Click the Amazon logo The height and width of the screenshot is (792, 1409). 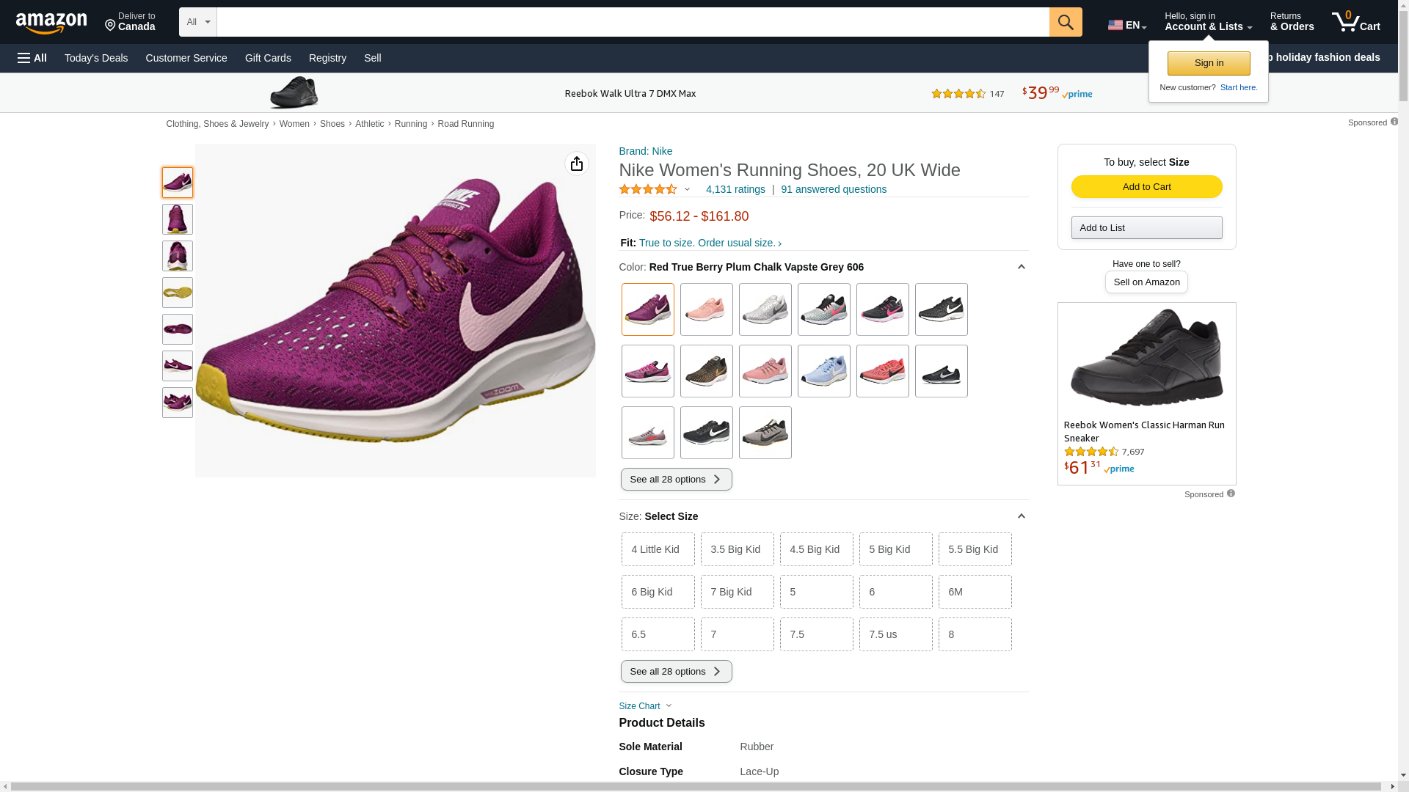click(51, 23)
